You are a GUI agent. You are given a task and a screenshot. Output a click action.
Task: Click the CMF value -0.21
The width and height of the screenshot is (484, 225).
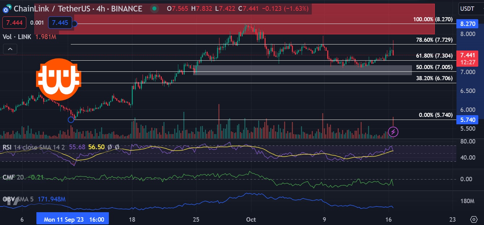pos(36,177)
